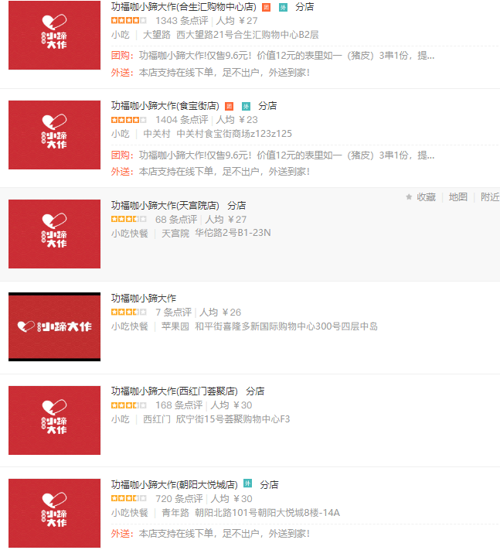This screenshot has width=500, height=550.
Task: Click address 朝阳北路101号朝阳大悦城8楼-14A
Action: (x=267, y=513)
